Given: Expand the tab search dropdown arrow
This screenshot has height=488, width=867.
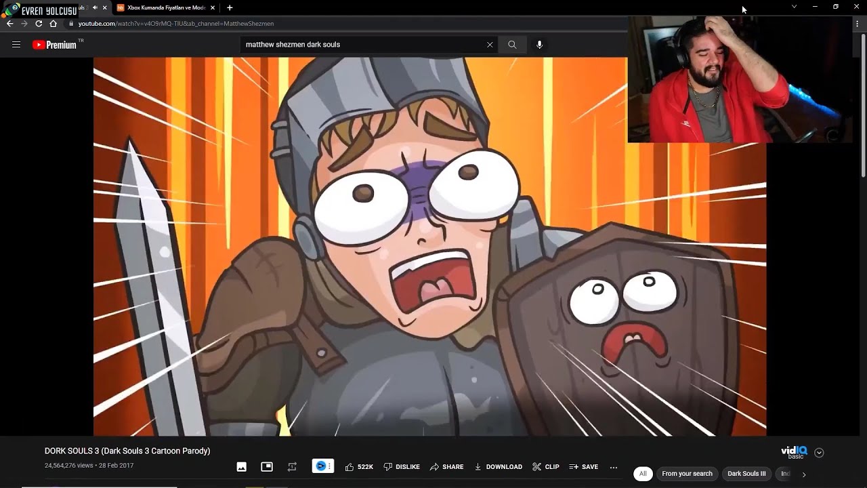Looking at the screenshot, I should coord(794,7).
